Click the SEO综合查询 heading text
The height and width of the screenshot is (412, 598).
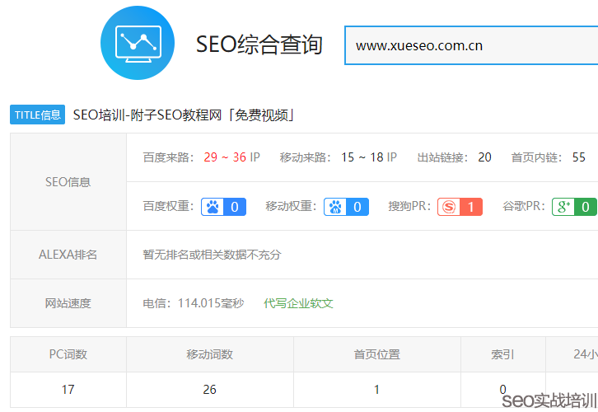[259, 44]
